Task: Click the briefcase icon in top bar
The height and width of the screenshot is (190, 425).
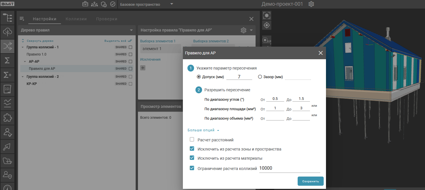Action: pyautogui.click(x=85, y=4)
